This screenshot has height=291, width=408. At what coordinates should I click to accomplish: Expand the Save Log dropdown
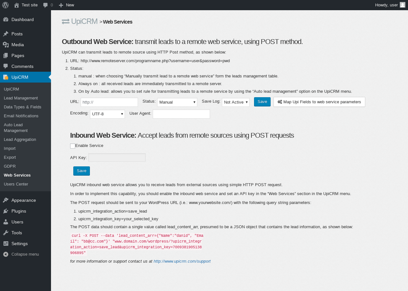(236, 102)
